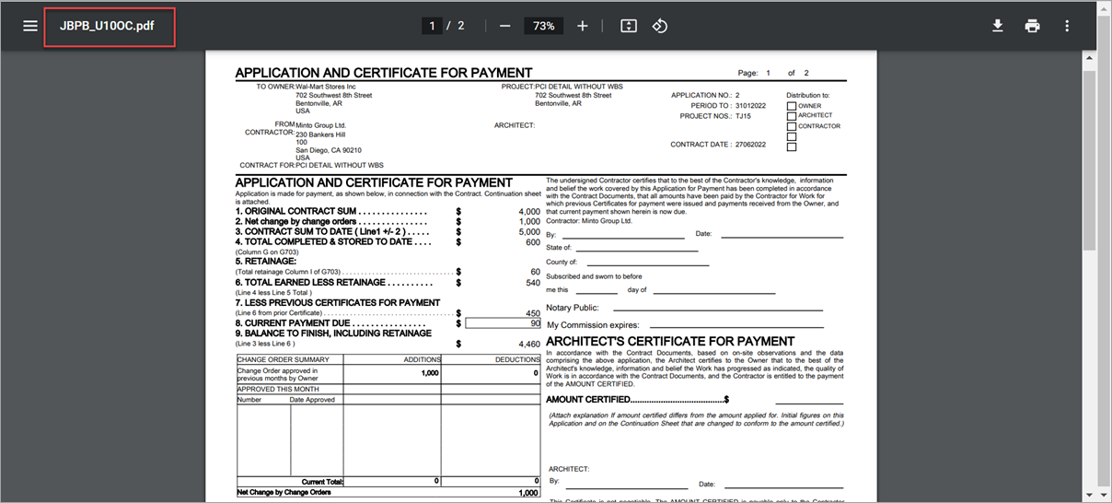Screen dimensions: 1112x503
Task: Click the scroll down arrow of scrollbar
Action: coord(1090,495)
